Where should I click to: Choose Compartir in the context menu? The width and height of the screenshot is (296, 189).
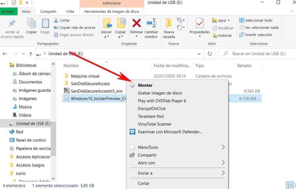pos(178,155)
